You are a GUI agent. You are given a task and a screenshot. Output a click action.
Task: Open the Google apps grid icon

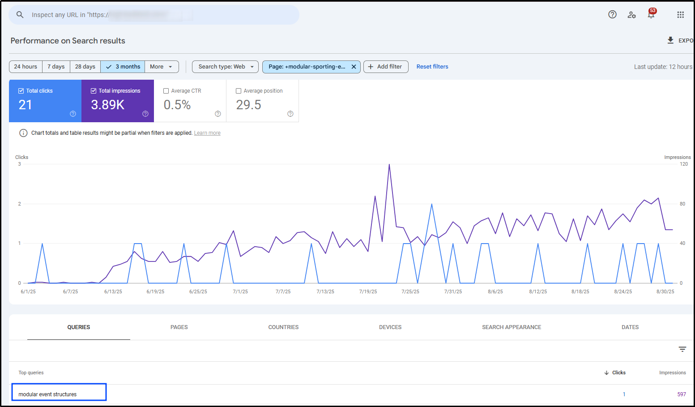pyautogui.click(x=680, y=15)
